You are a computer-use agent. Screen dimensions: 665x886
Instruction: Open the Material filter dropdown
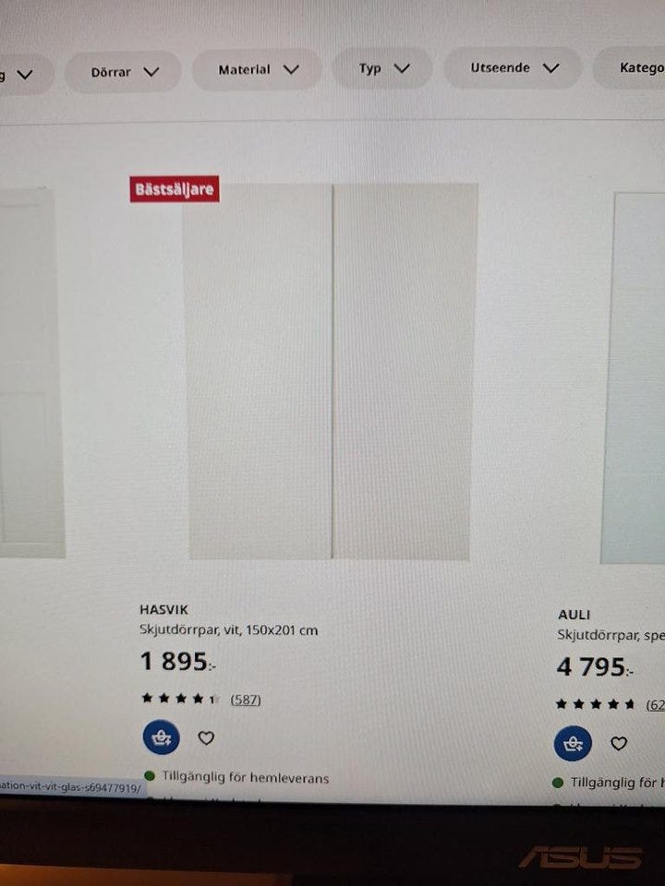258,69
